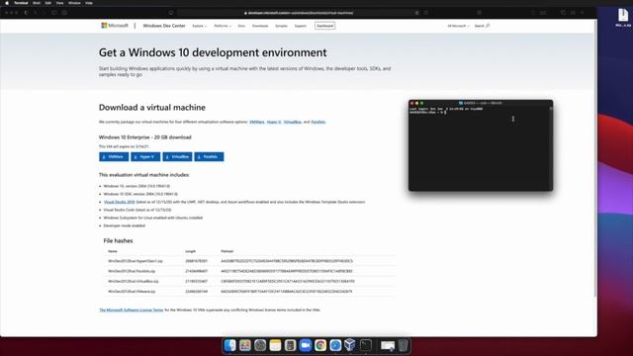Launch Calculator from the Dock
The width and height of the screenshot is (633, 356).
click(290, 345)
